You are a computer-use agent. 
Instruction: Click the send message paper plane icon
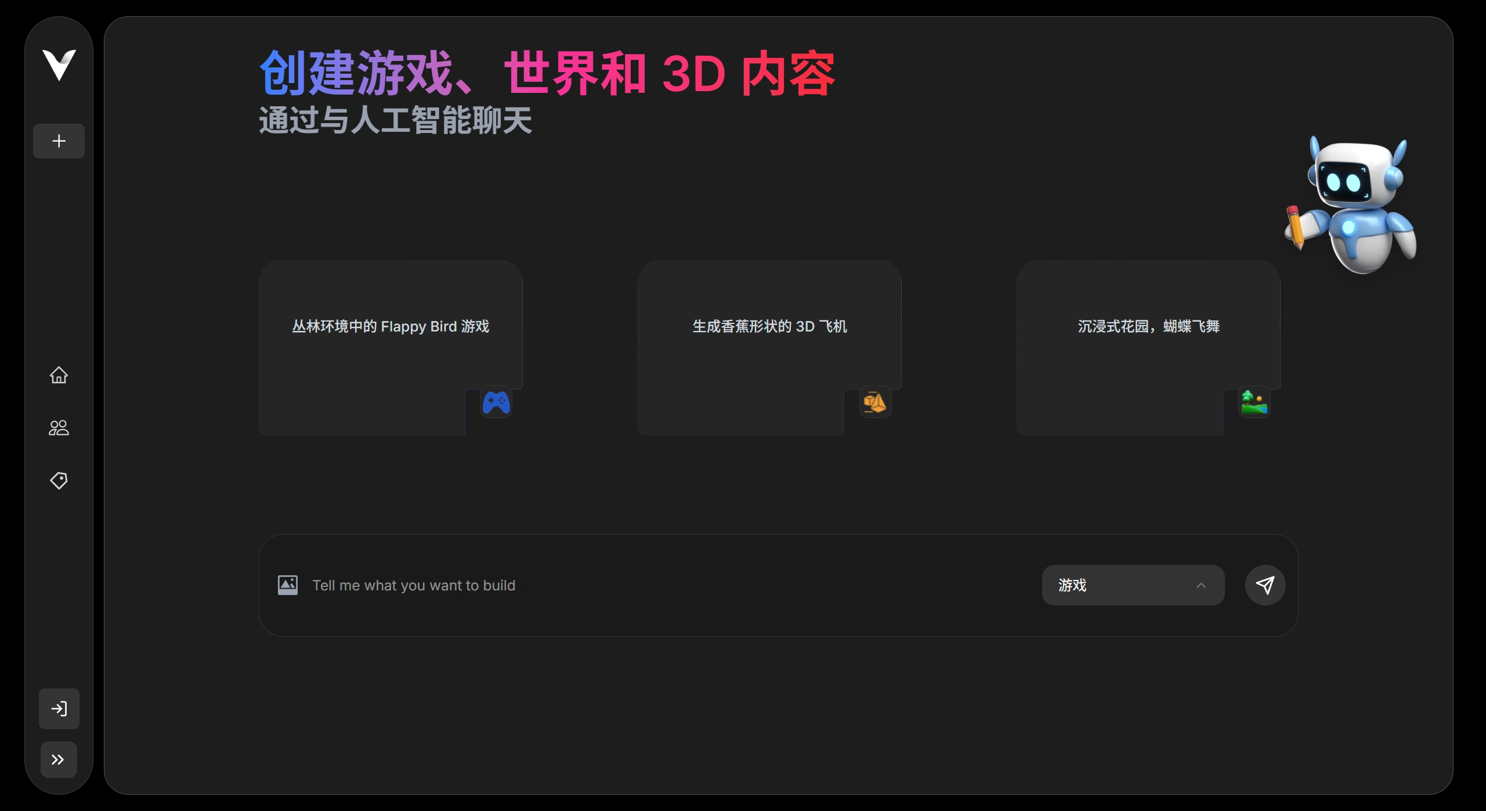(x=1265, y=585)
